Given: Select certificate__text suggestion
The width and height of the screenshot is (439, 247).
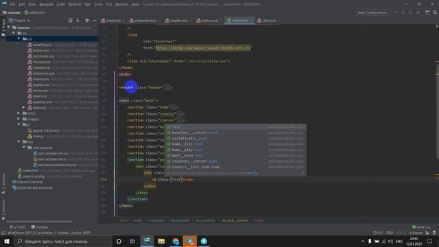Looking at the screenshot, I should (x=189, y=139).
